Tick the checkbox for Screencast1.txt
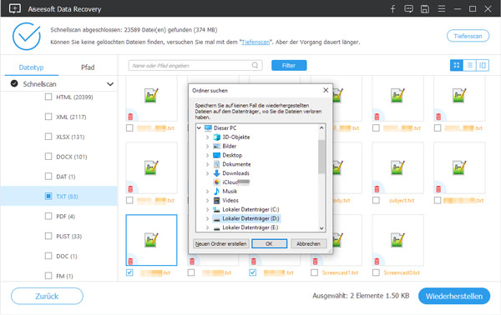Viewport: 501px width, 315px height. pos(315,272)
